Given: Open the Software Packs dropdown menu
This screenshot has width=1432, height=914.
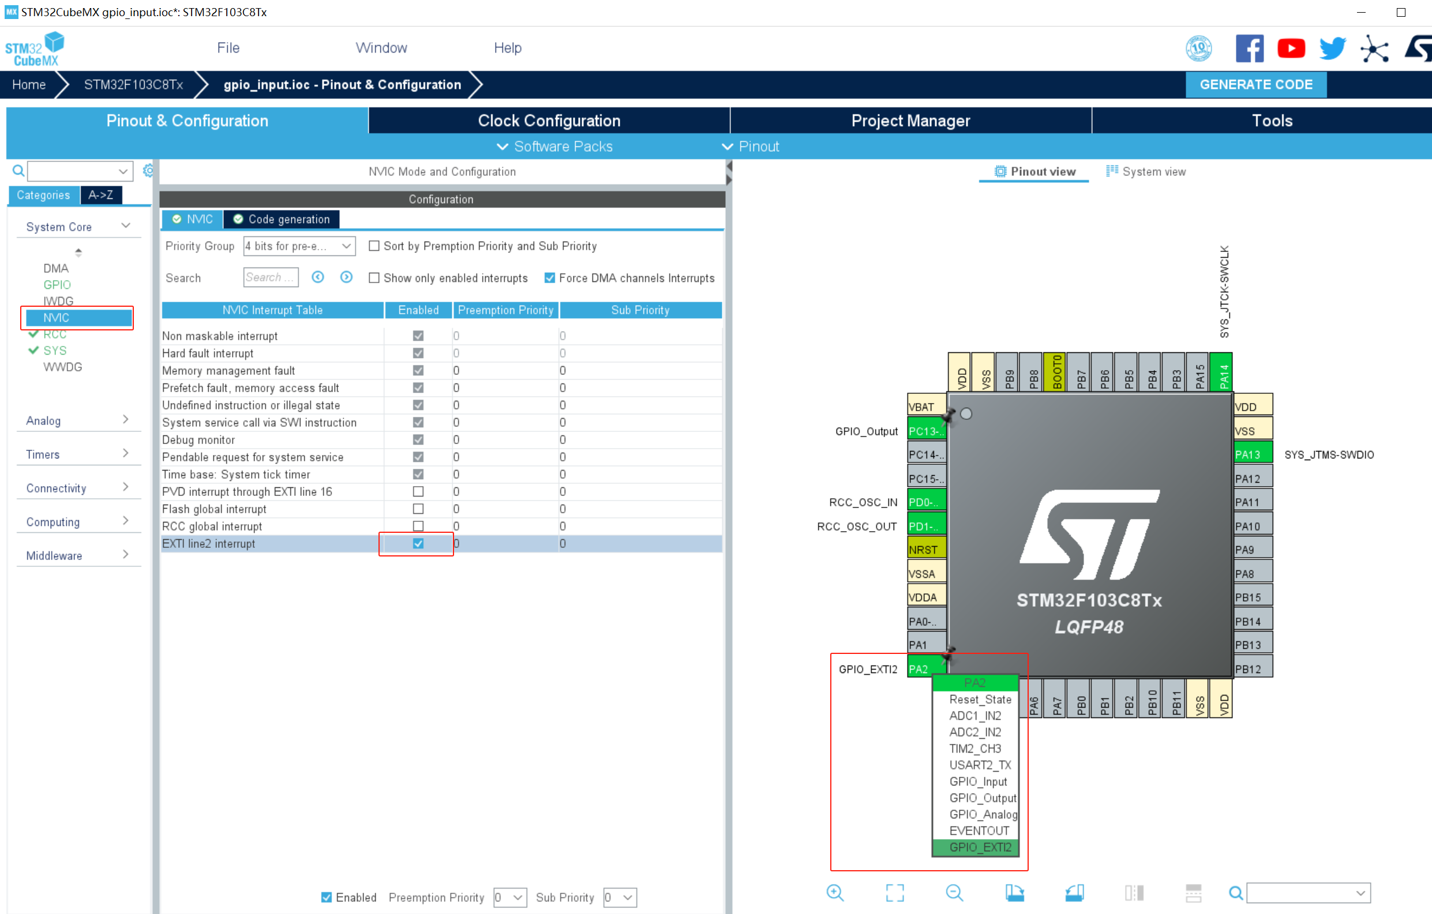Looking at the screenshot, I should pos(554,146).
